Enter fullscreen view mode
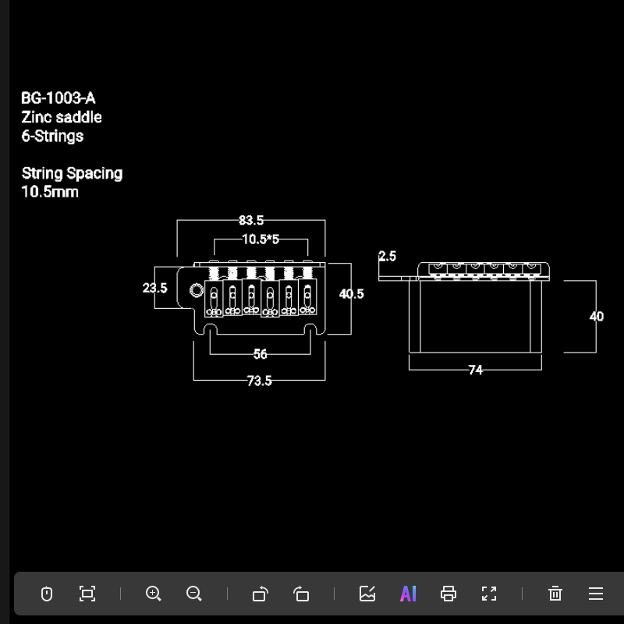Screen dimensions: 624x624 point(489,594)
